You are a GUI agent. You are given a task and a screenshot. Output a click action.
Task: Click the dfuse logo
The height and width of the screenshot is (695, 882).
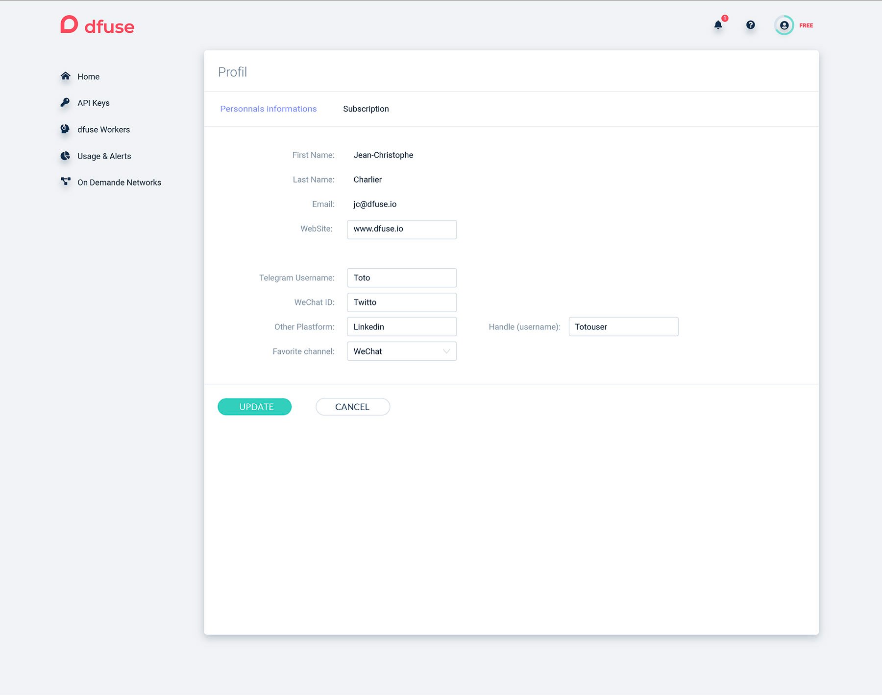[97, 25]
